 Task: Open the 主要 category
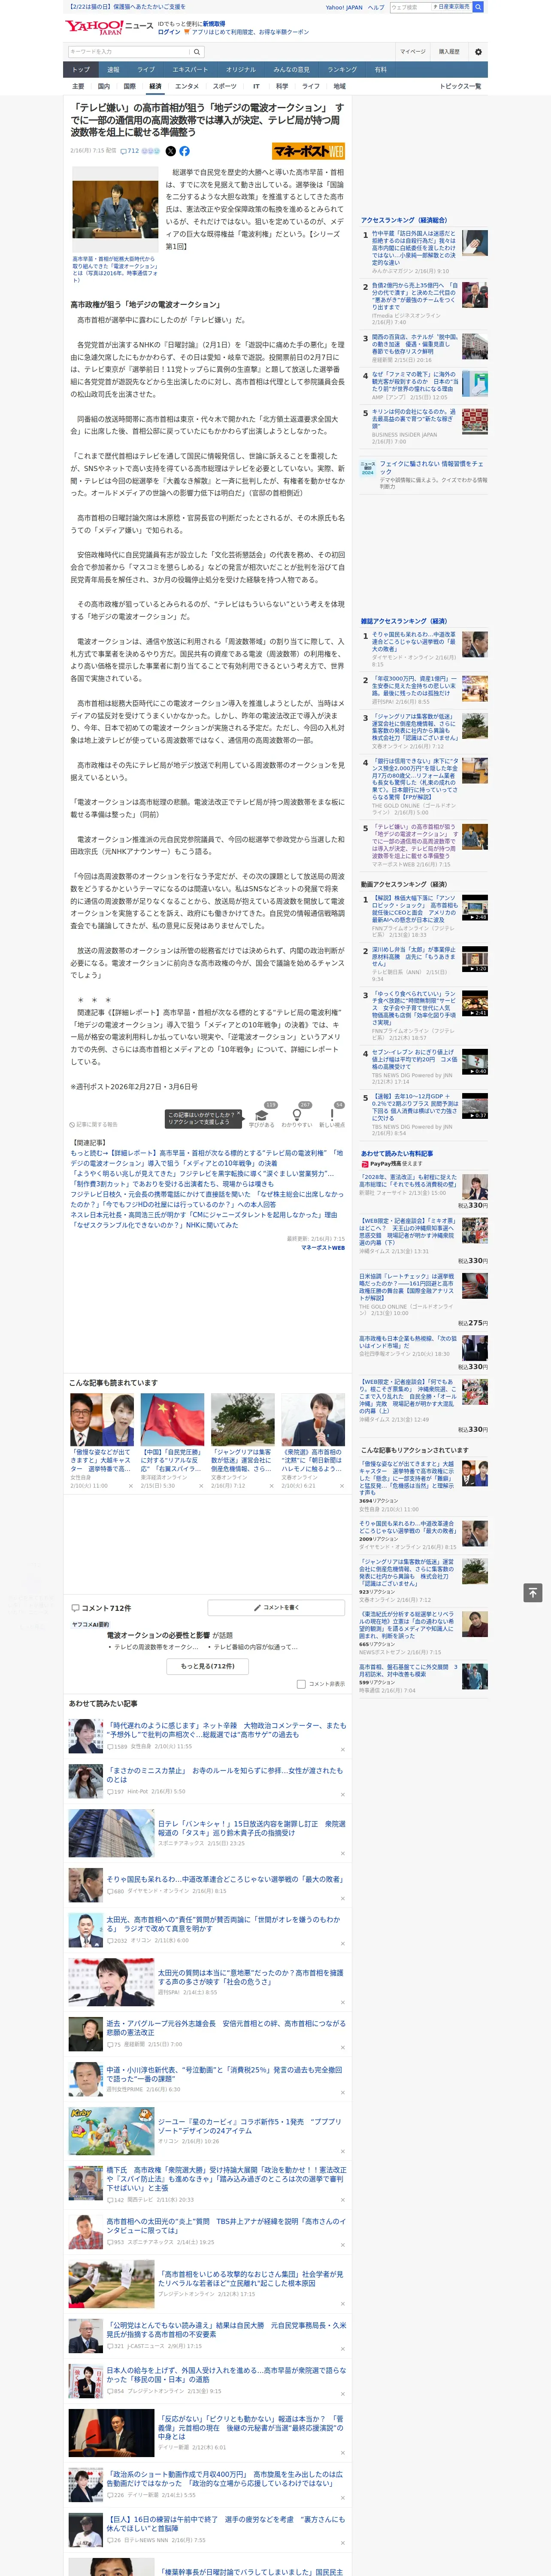pyautogui.click(x=78, y=86)
